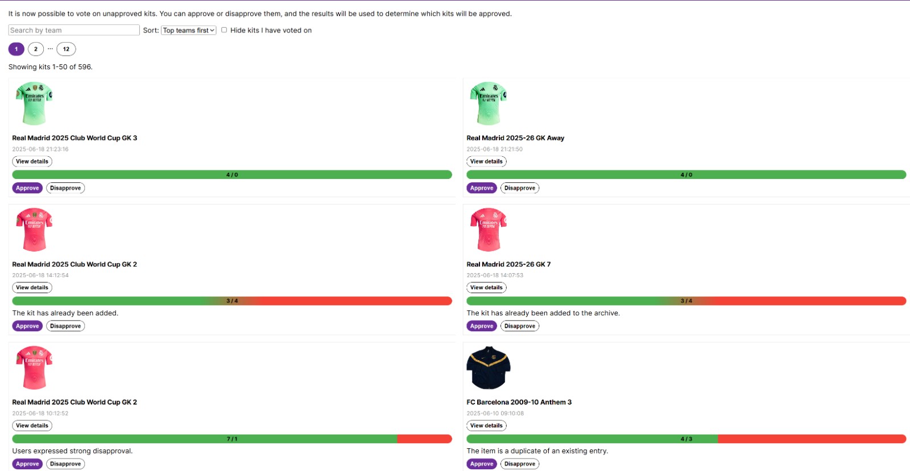Click the green Real Madrid Club World Cup GK 3 kit image
Viewport: 910px width, 471px height.
(34, 103)
